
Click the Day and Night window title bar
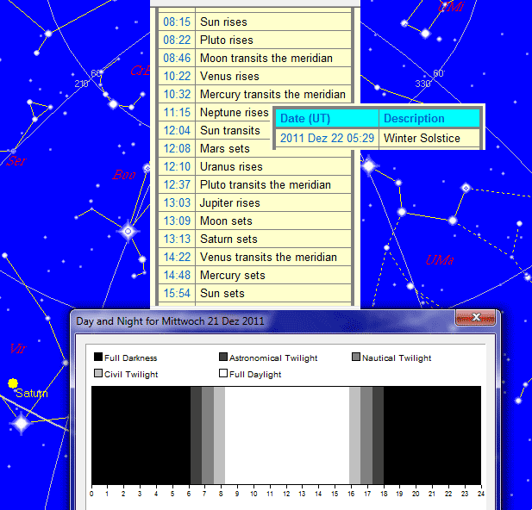tap(259, 320)
